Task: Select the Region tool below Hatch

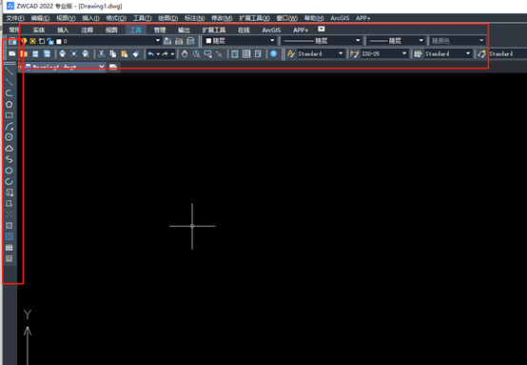Action: click(x=10, y=236)
